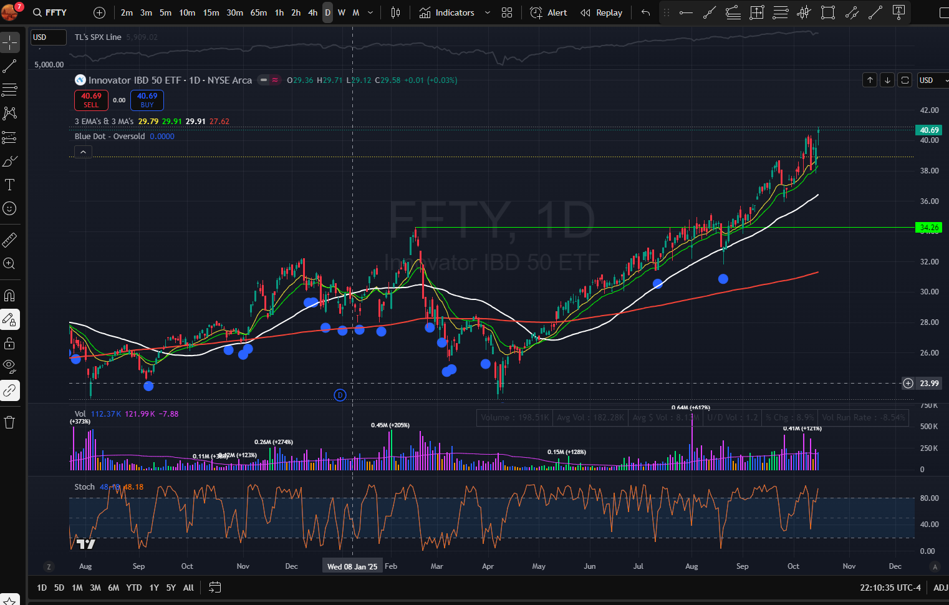
Task: Select anchored text tool in favorites toolbar
Action: tap(898, 12)
